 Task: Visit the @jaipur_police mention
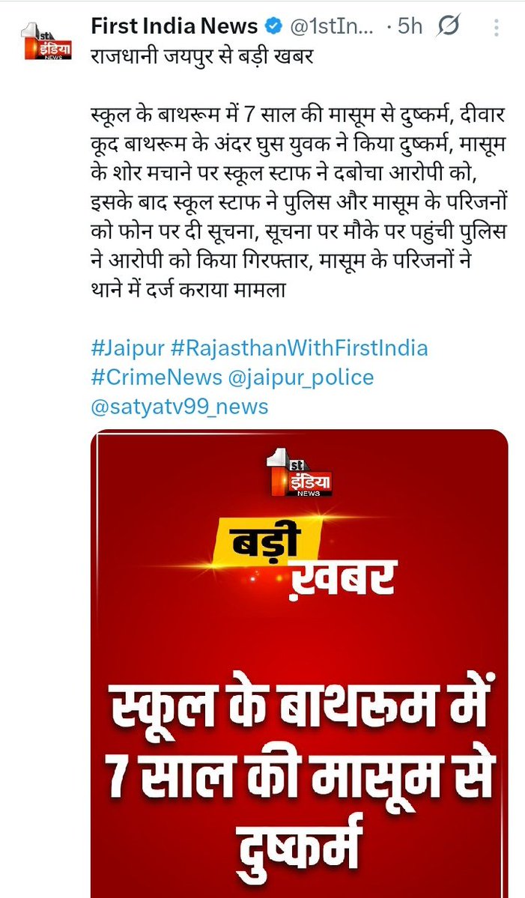coord(300,377)
